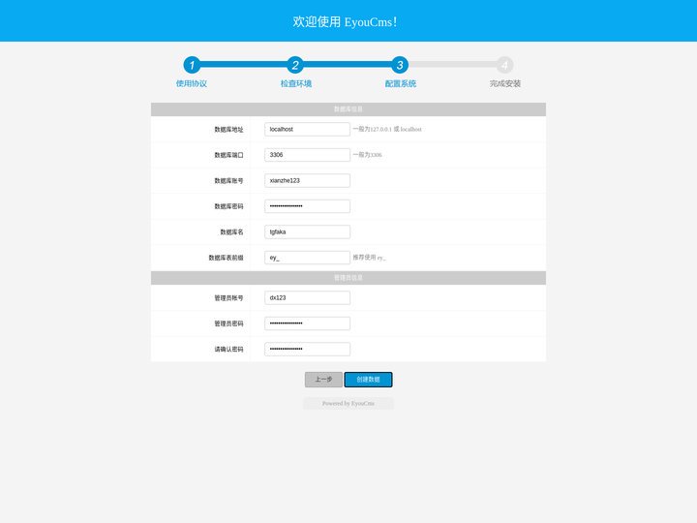Click the 完成安装 step label
This screenshot has height=523, width=697.
[505, 83]
